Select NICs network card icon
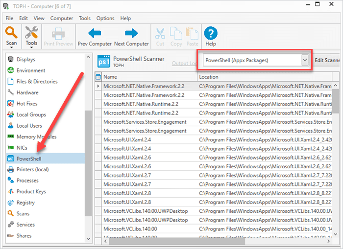The width and height of the screenshot is (343, 249). pos(10,147)
